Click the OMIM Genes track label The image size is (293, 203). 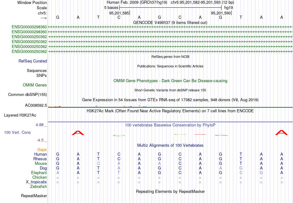tap(35, 85)
